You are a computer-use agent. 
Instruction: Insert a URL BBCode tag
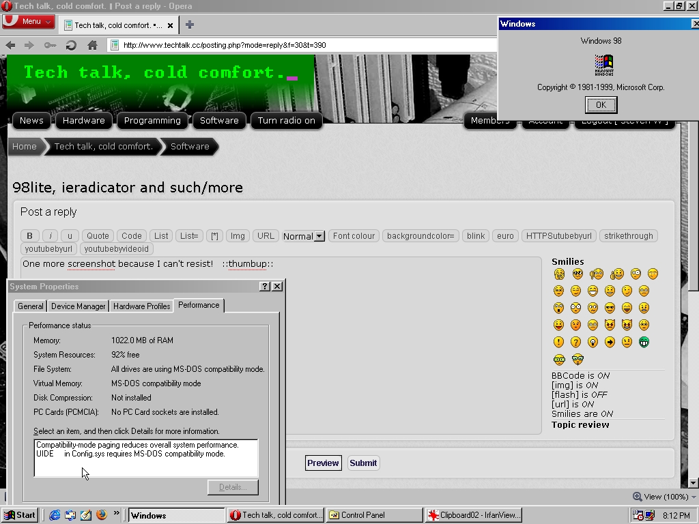266,235
